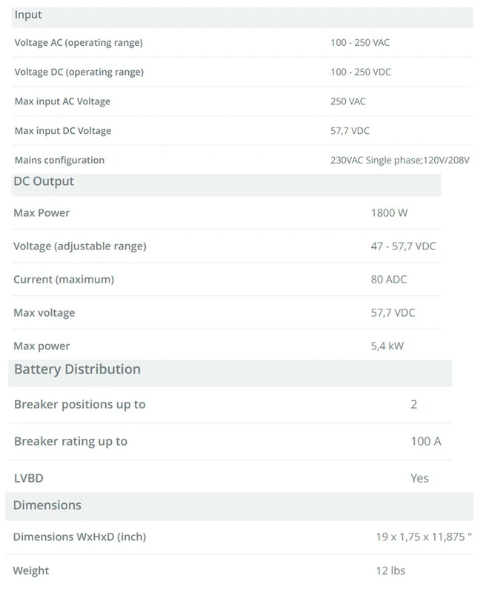Click the 100 A breaker rating value
This screenshot has width=483, height=592.
pos(425,441)
